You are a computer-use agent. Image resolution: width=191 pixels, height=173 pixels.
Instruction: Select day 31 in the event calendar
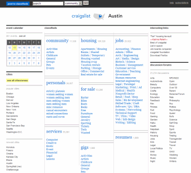click(34, 58)
